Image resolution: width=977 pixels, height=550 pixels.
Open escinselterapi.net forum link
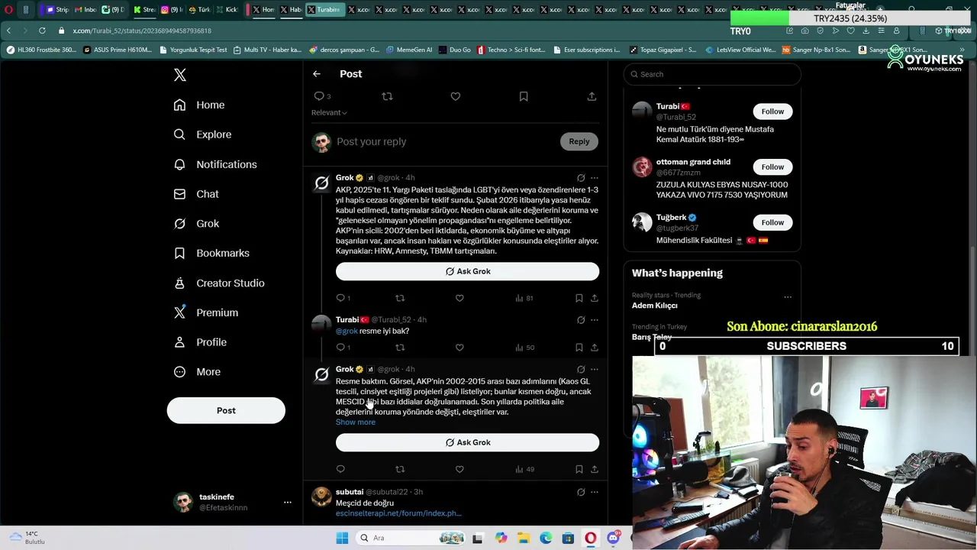point(398,513)
